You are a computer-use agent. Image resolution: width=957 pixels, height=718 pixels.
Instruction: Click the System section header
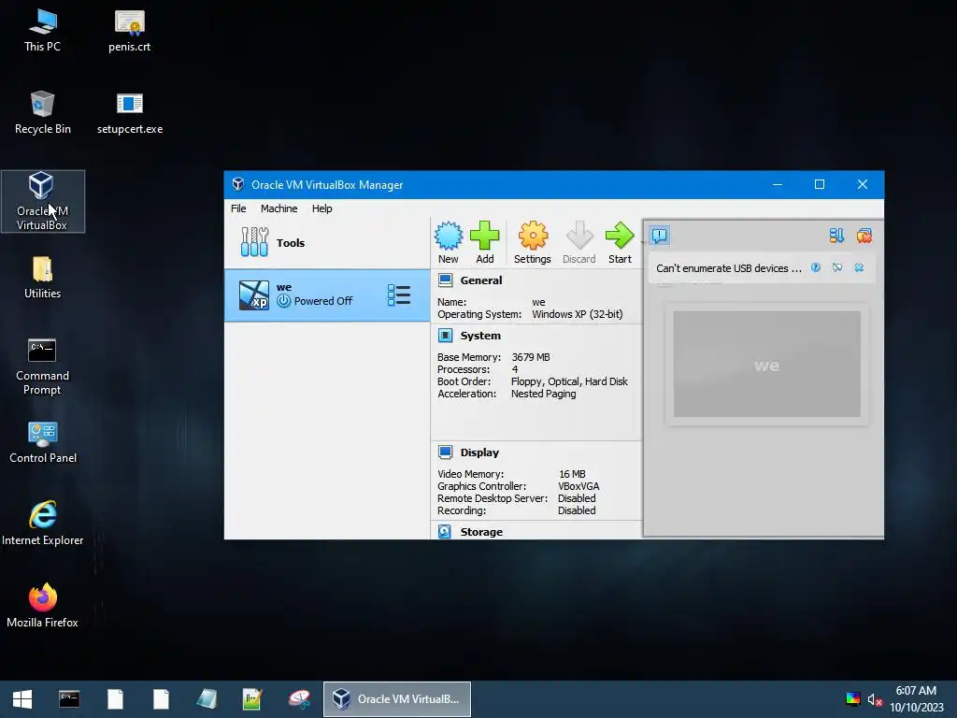[480, 336]
